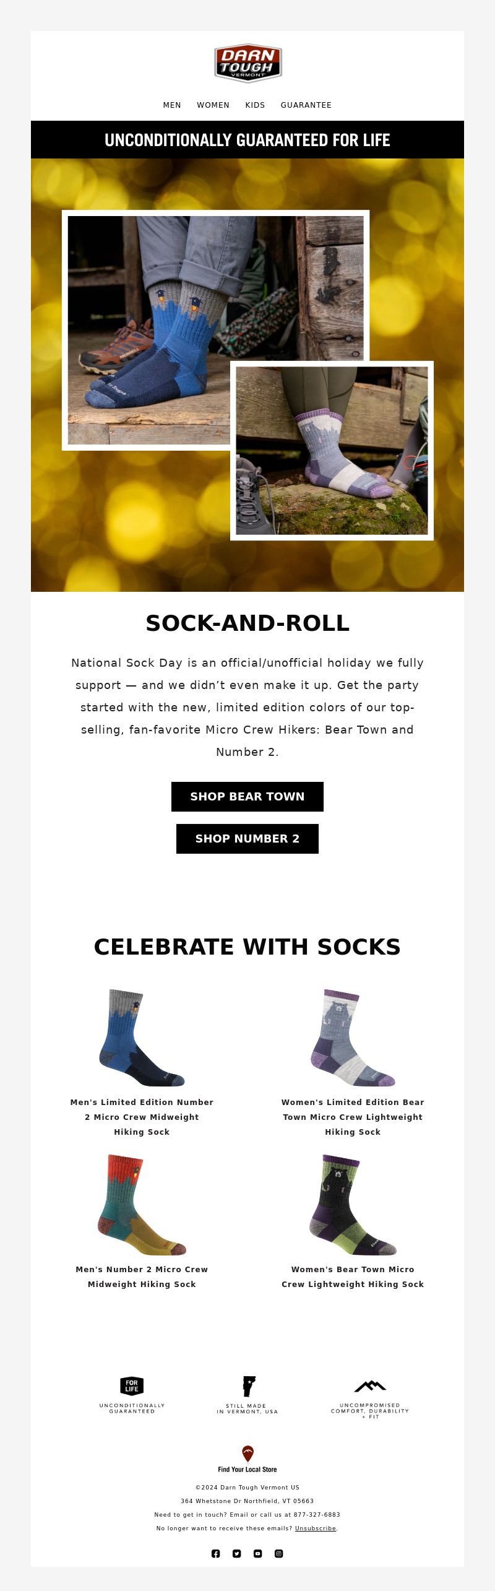Click the Unconditionally Guaranteed For Life banner
This screenshot has height=1591, width=495.
click(x=247, y=140)
